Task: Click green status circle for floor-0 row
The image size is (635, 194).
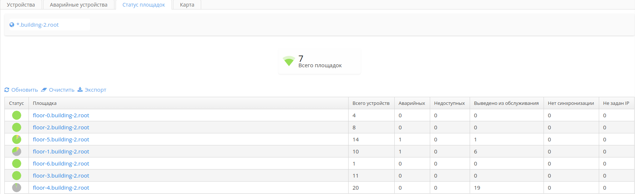Action: pos(16,115)
